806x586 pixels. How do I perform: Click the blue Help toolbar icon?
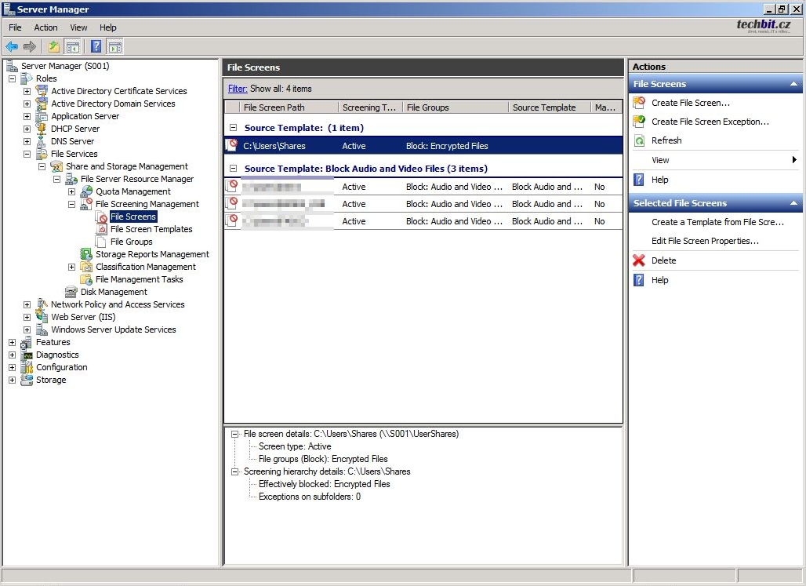coord(96,47)
